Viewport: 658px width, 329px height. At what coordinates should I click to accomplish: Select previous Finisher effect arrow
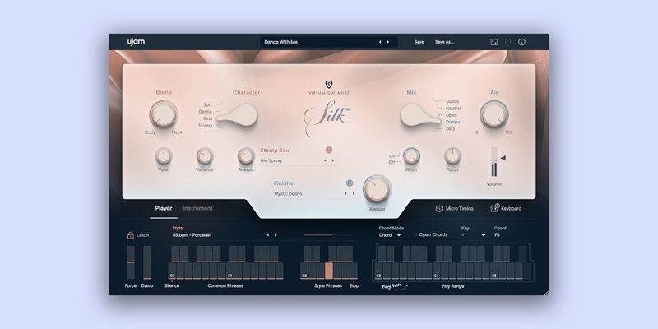pyautogui.click(x=345, y=193)
